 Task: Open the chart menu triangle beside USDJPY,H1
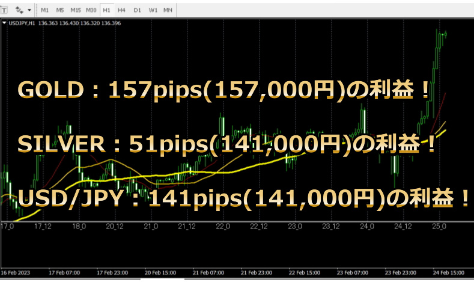point(5,23)
